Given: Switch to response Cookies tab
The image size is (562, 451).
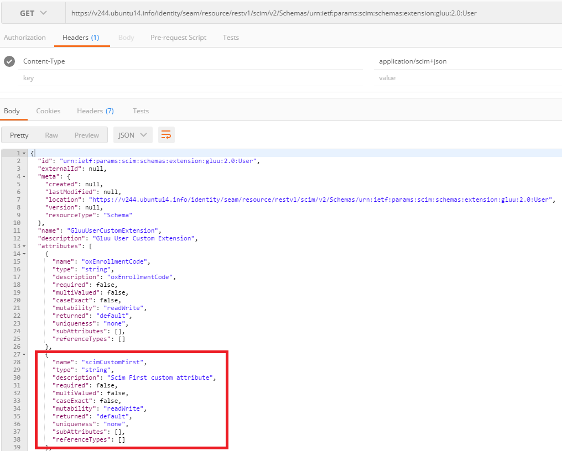Looking at the screenshot, I should [48, 111].
